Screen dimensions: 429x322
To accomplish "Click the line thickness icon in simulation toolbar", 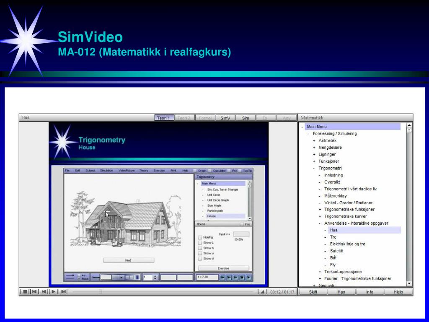I will (95, 278).
